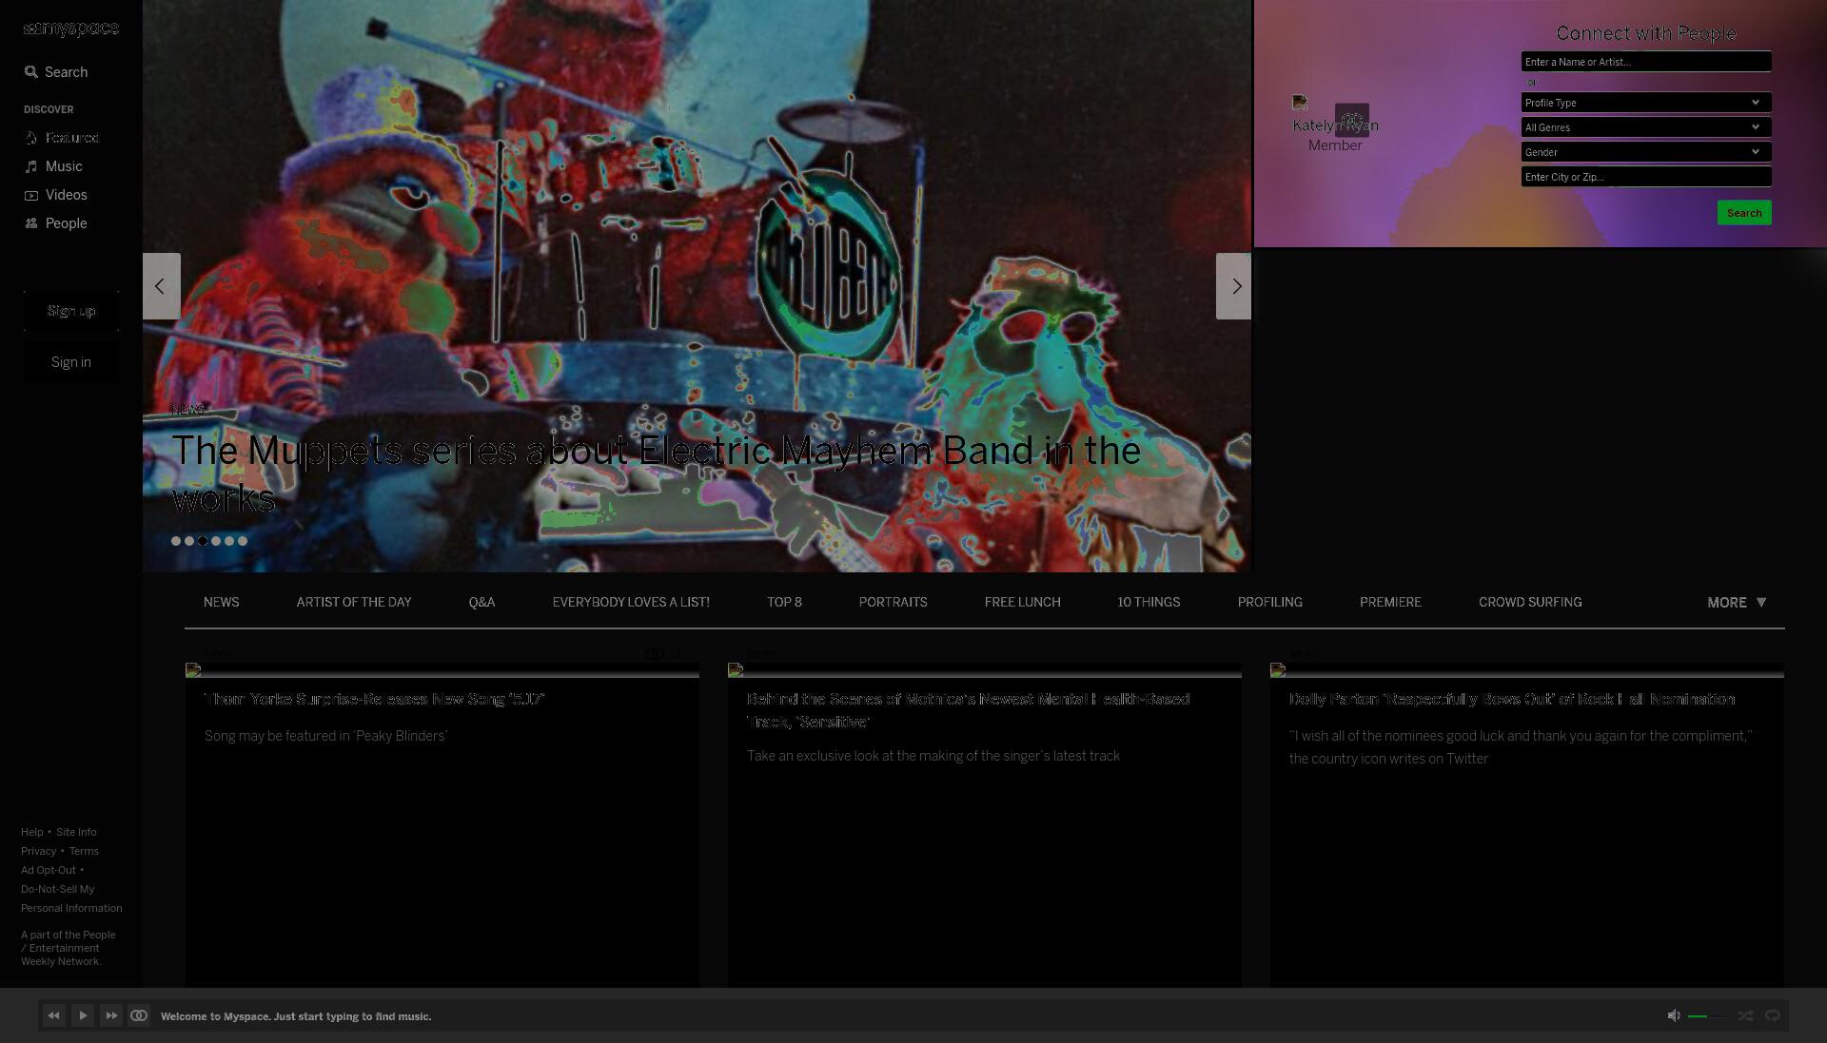Open the Privacy footer link

click(x=39, y=852)
